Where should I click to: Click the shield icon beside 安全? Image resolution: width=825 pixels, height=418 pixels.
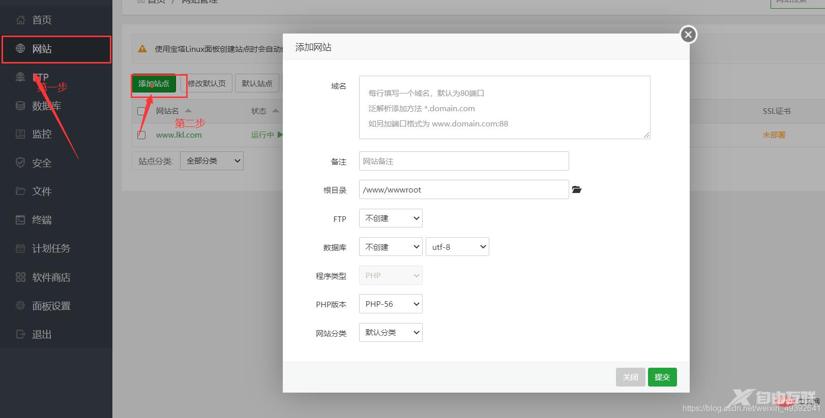pyautogui.click(x=20, y=163)
